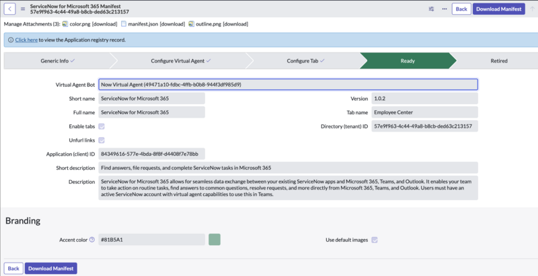Click the Branding section heading
538x276 pixels.
[x=23, y=221]
